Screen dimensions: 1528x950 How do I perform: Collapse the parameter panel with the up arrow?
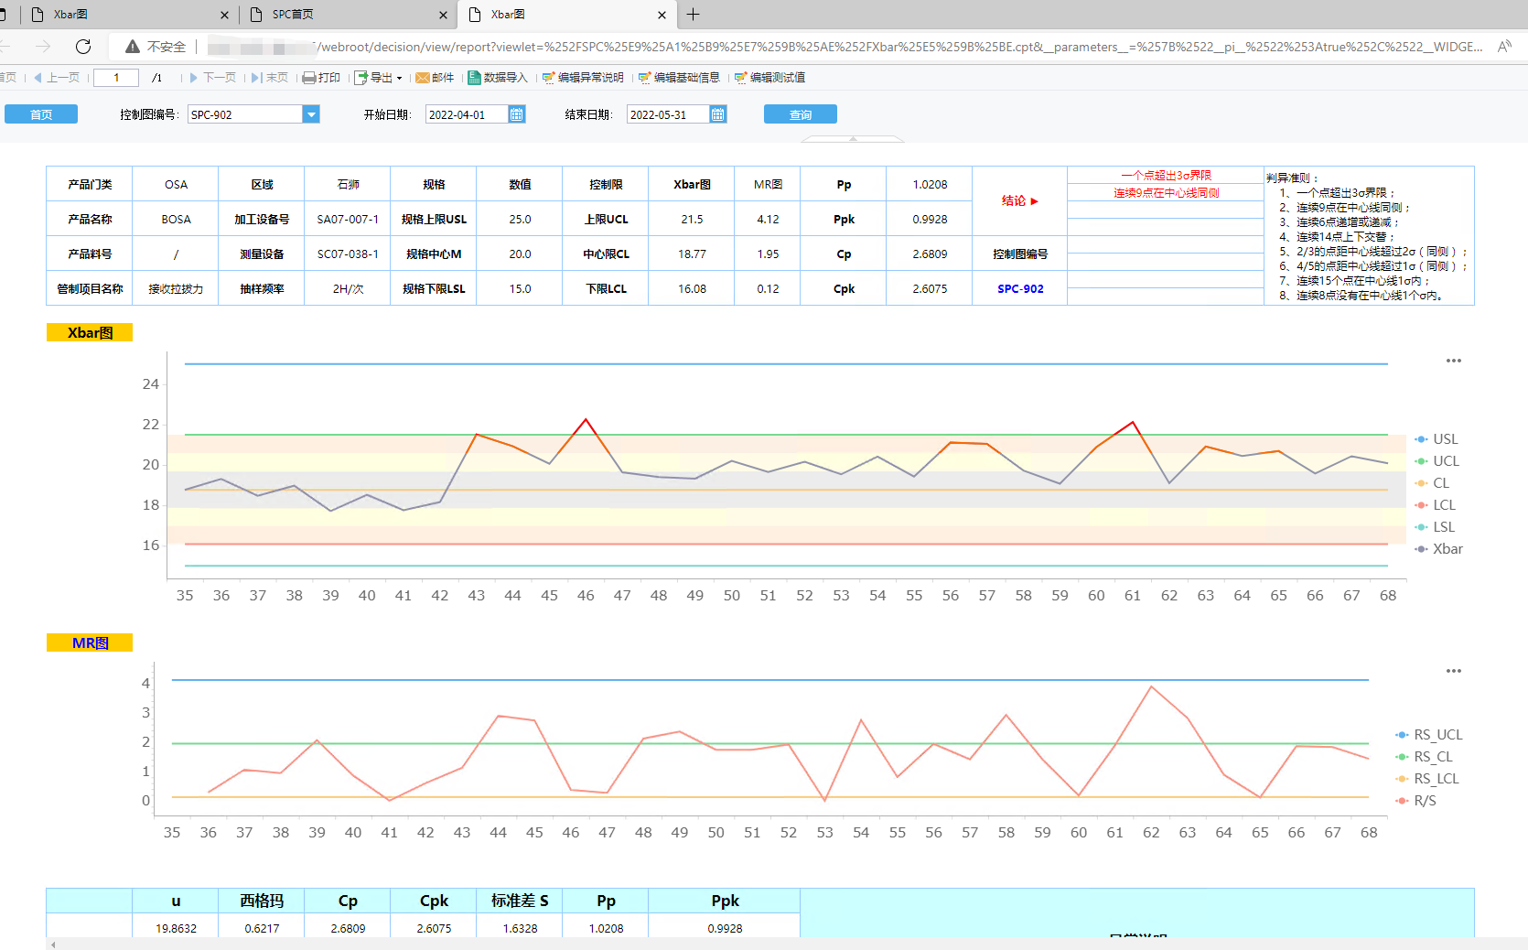pyautogui.click(x=853, y=139)
